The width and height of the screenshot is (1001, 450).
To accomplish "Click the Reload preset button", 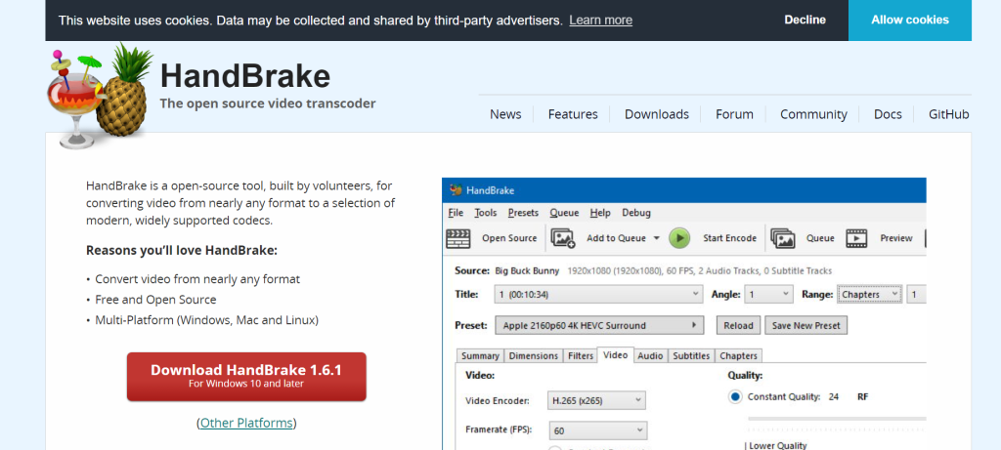I will tap(738, 325).
